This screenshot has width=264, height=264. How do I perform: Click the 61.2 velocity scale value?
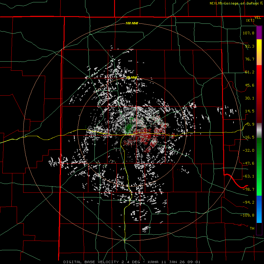point(250,72)
